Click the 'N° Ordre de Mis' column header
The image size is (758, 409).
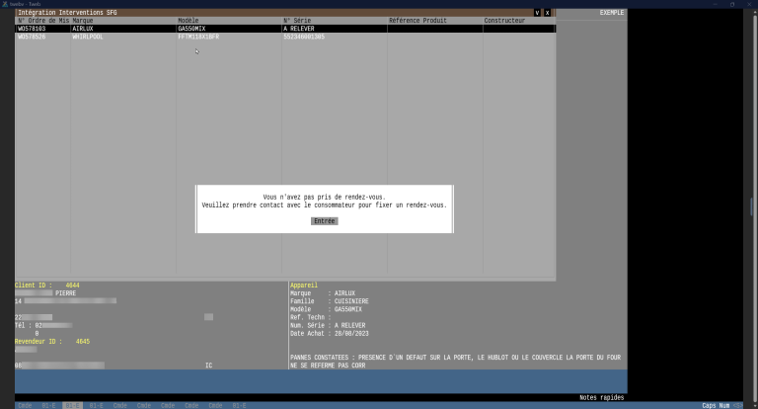(42, 21)
